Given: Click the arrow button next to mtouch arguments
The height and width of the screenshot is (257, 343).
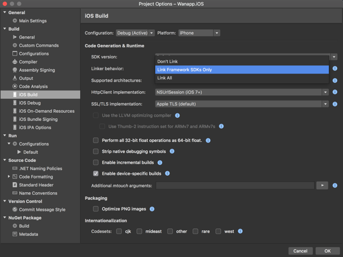Looking at the screenshot, I should [x=322, y=185].
